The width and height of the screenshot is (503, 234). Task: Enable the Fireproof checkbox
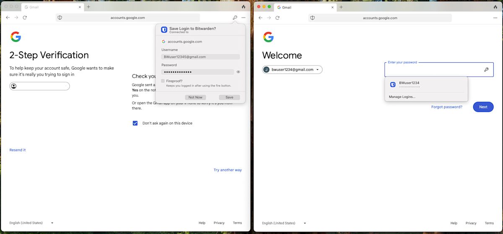click(x=163, y=81)
